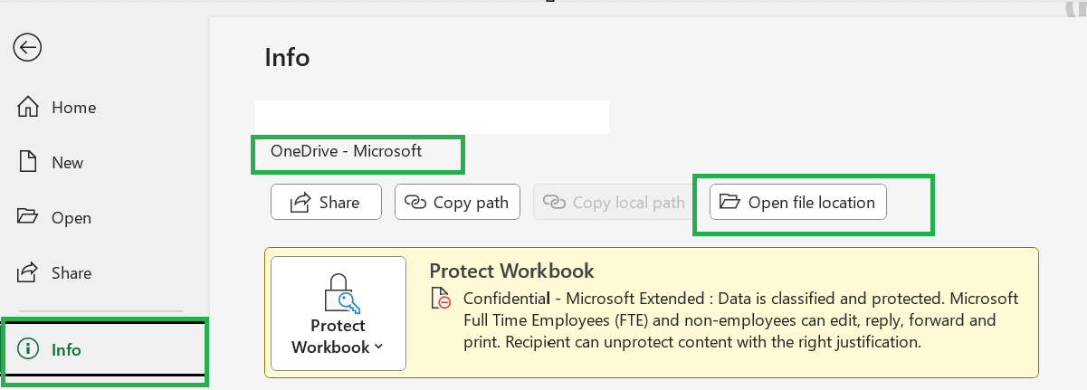Open the Protect Workbook dropdown button

pos(338,313)
